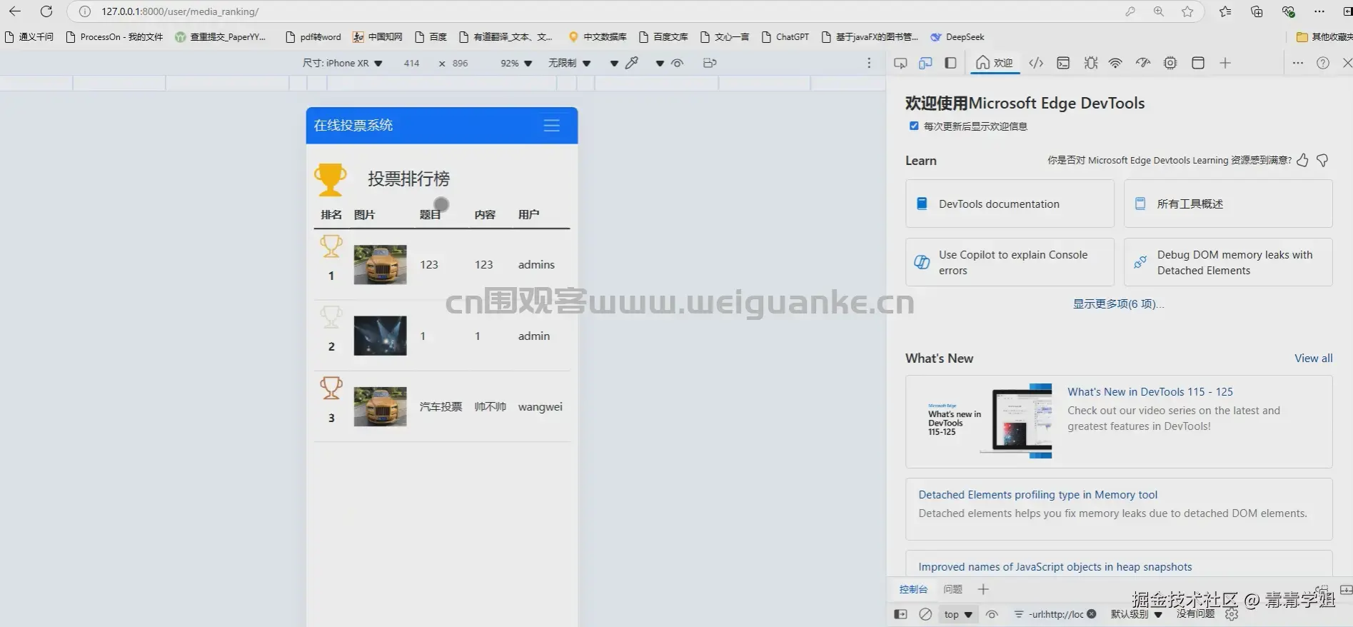Viewport: 1353px width, 627px height.
Task: Open the Performance gauge icon tab
Action: point(1143,63)
